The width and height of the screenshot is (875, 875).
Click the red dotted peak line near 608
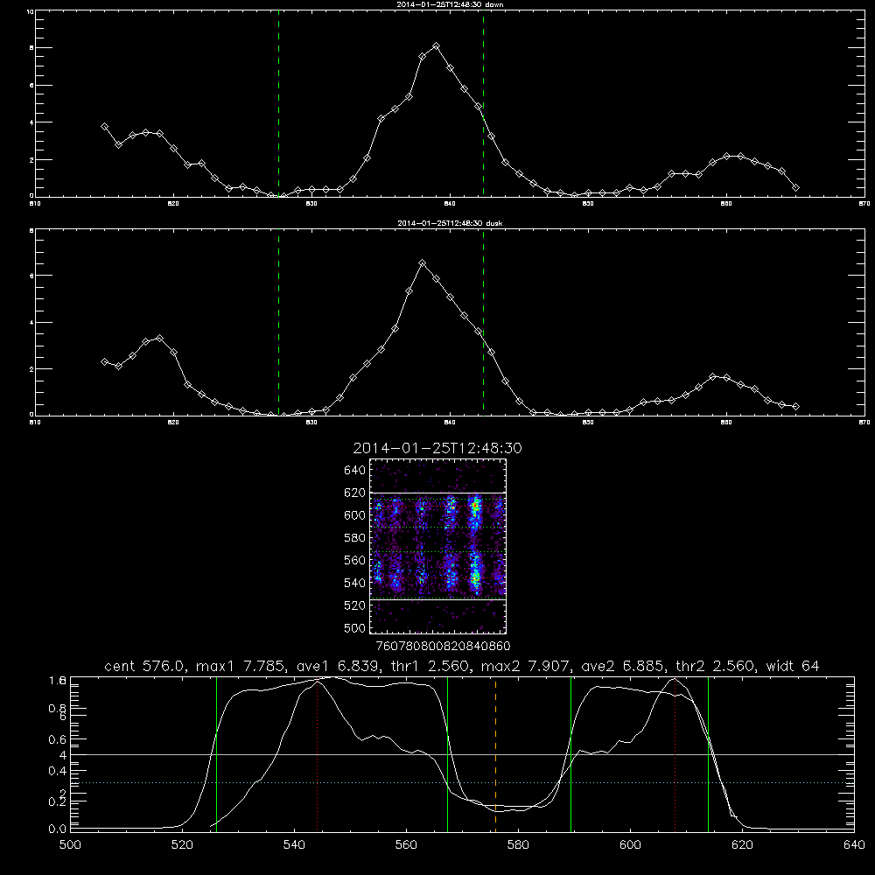[675, 754]
